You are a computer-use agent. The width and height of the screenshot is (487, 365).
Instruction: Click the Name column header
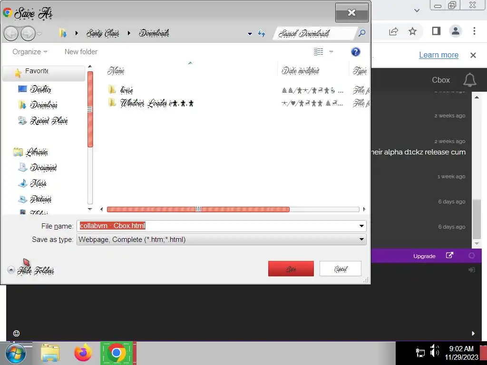(x=116, y=71)
